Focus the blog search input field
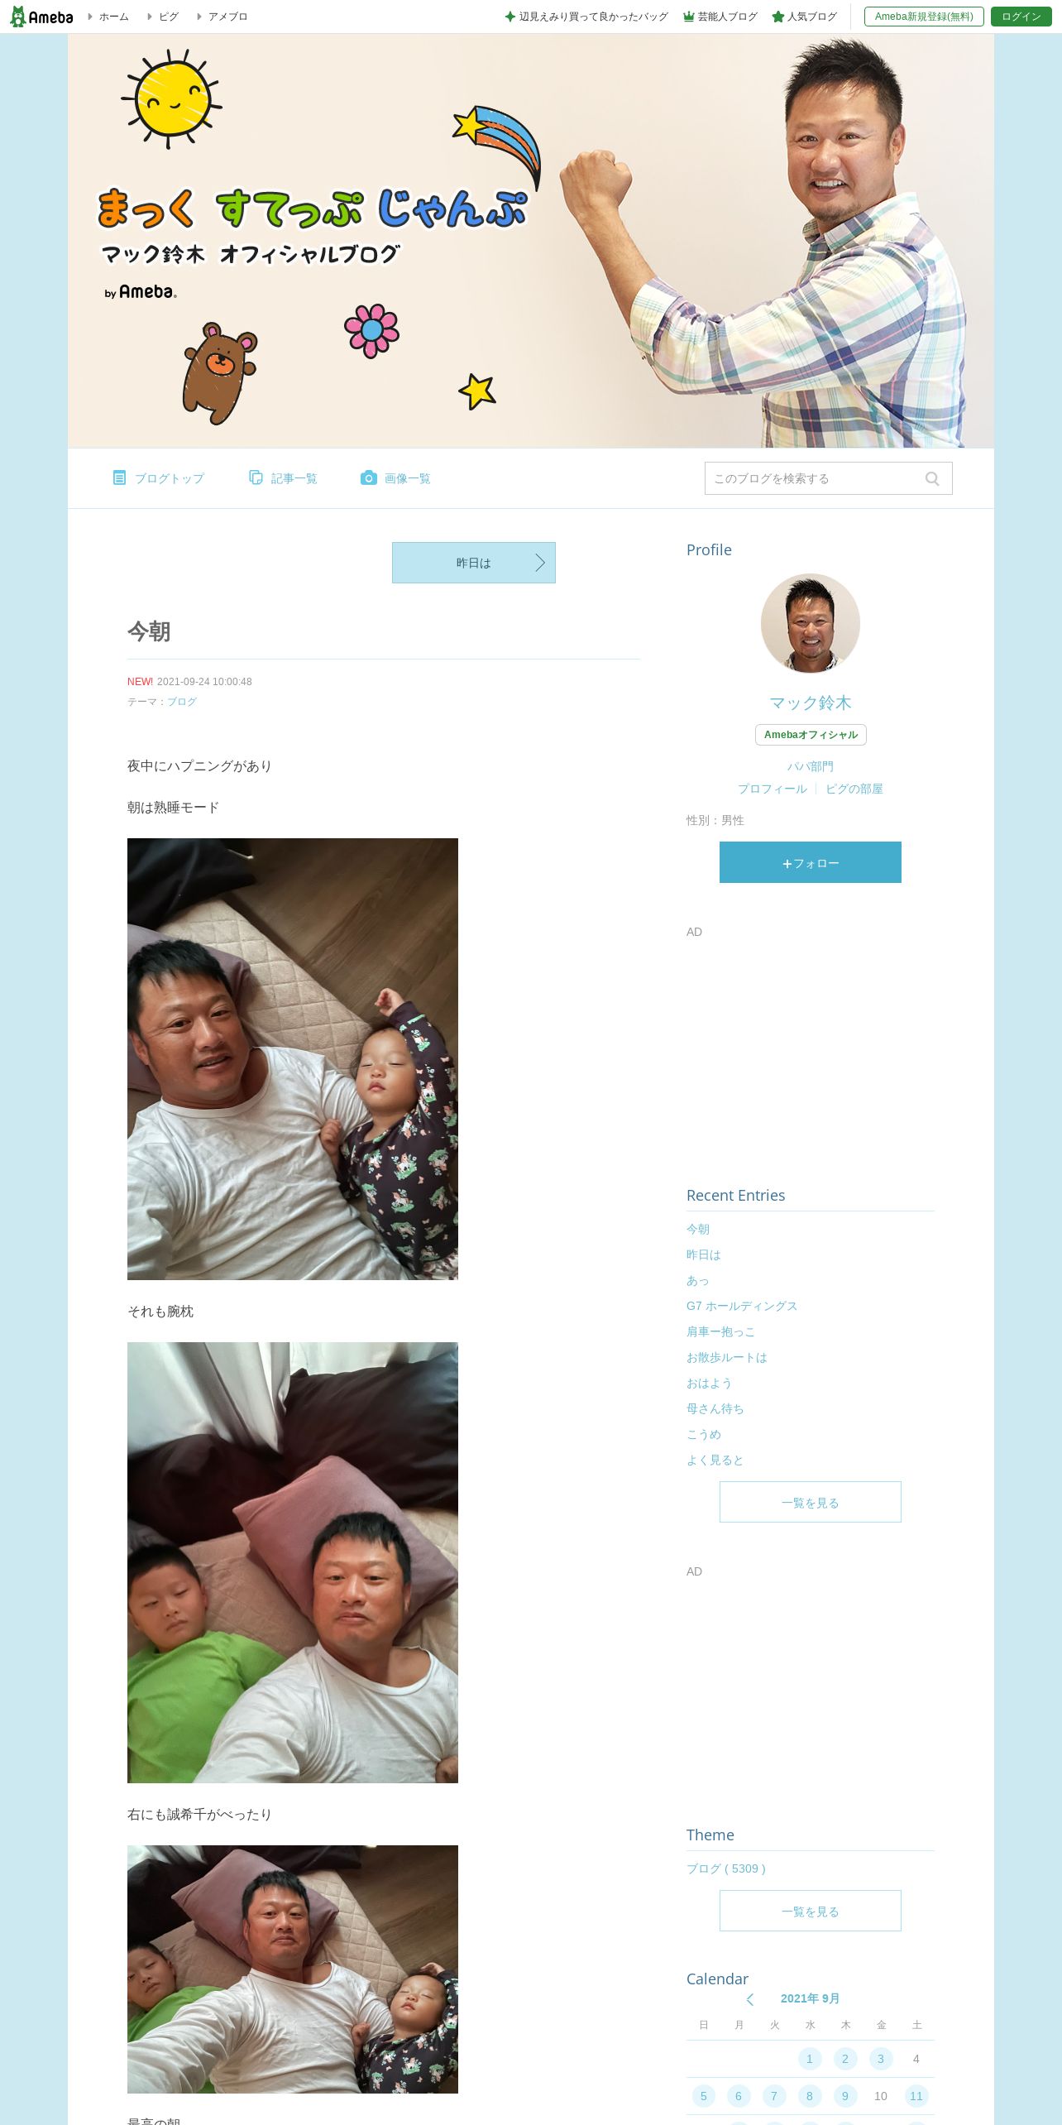 click(x=815, y=478)
